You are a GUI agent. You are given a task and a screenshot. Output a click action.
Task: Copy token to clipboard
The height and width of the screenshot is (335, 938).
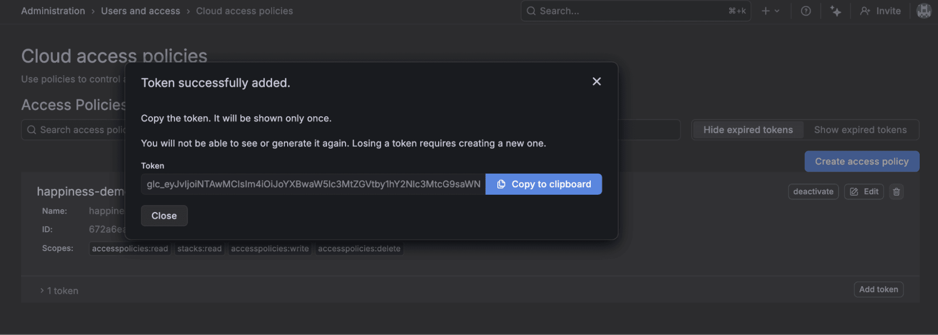pyautogui.click(x=543, y=184)
